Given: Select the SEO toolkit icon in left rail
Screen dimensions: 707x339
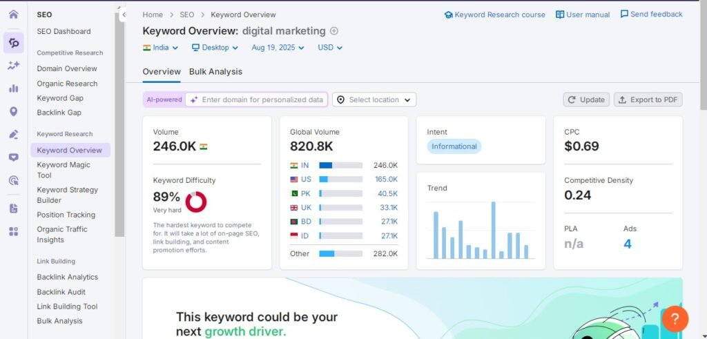Looking at the screenshot, I should point(14,43).
